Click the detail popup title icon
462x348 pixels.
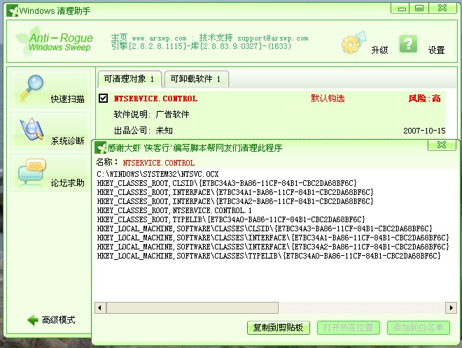(x=101, y=147)
